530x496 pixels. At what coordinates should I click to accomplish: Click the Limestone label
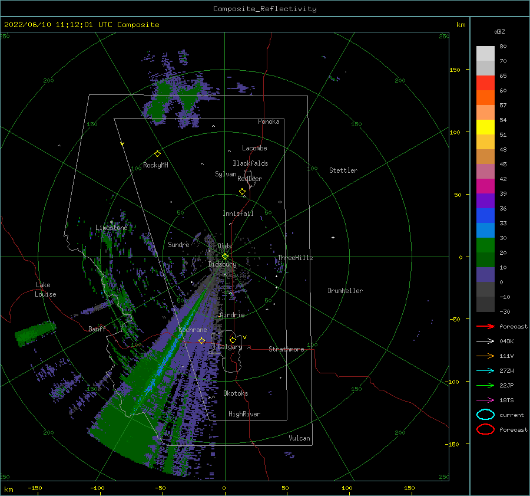111,228
